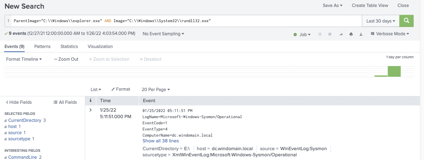Open No Event Sampling dropdown
This screenshot has height=160, width=424.
tap(163, 34)
